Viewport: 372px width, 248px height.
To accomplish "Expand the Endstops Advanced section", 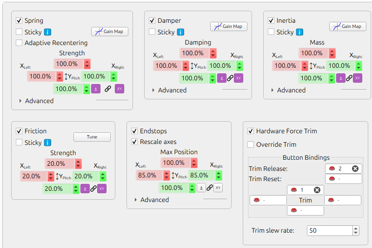I will pos(135,200).
